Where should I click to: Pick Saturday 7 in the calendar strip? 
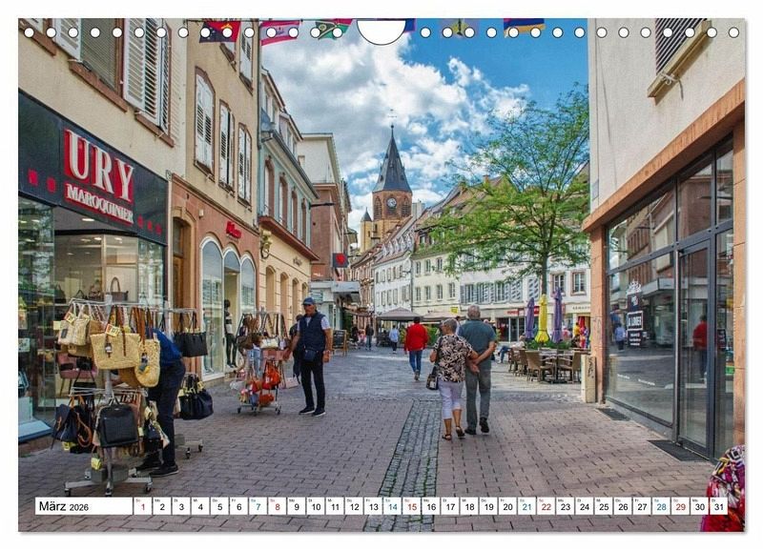[x=258, y=506]
